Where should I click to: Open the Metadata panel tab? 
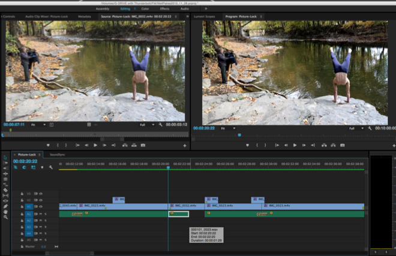point(85,16)
